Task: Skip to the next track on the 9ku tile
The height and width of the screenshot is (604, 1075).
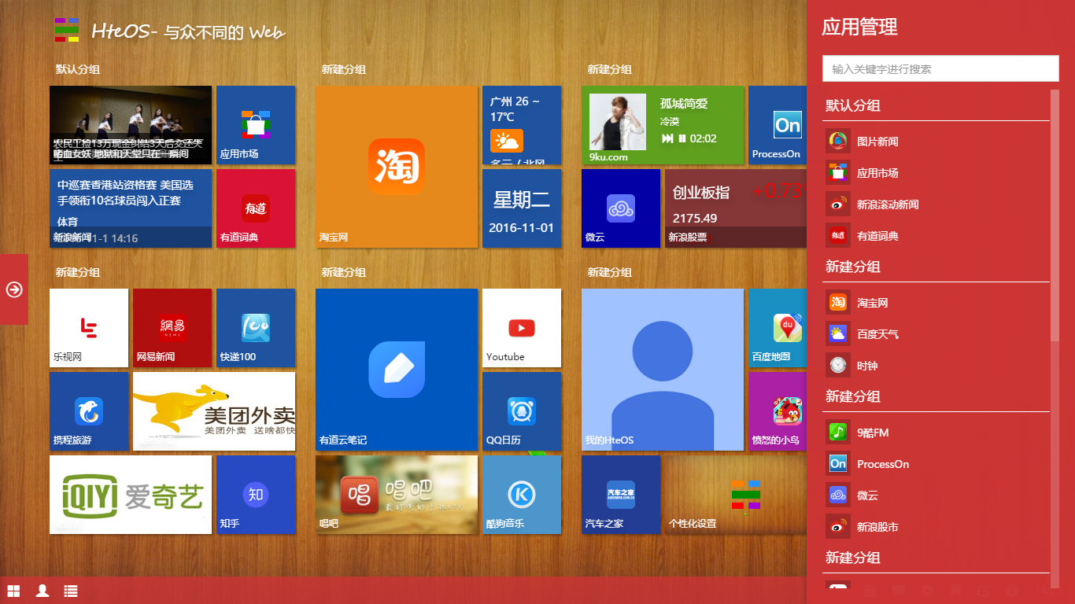Action: tap(667, 139)
